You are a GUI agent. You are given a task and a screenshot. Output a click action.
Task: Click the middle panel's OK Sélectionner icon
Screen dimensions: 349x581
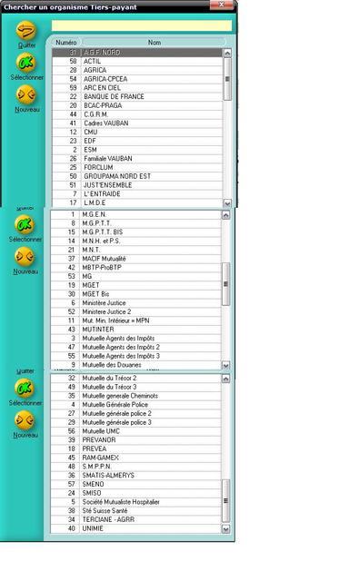coord(25,224)
